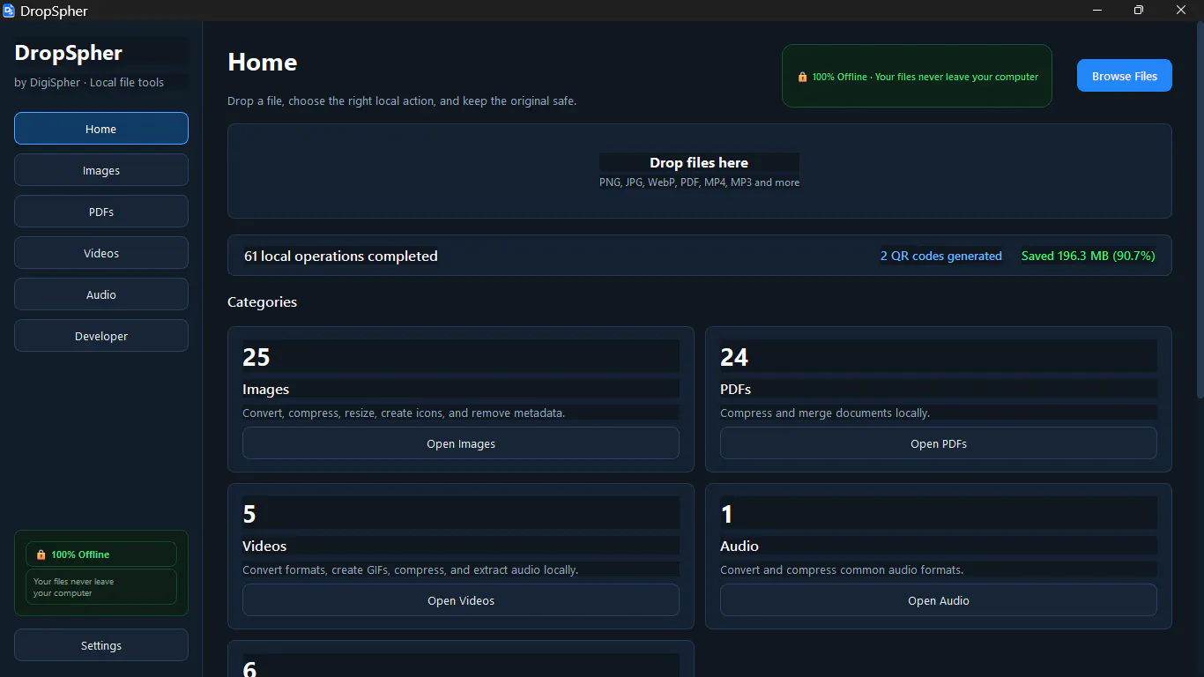Open Settings at the bottom of sidebar
Image resolution: width=1204 pixels, height=677 pixels.
click(x=101, y=645)
